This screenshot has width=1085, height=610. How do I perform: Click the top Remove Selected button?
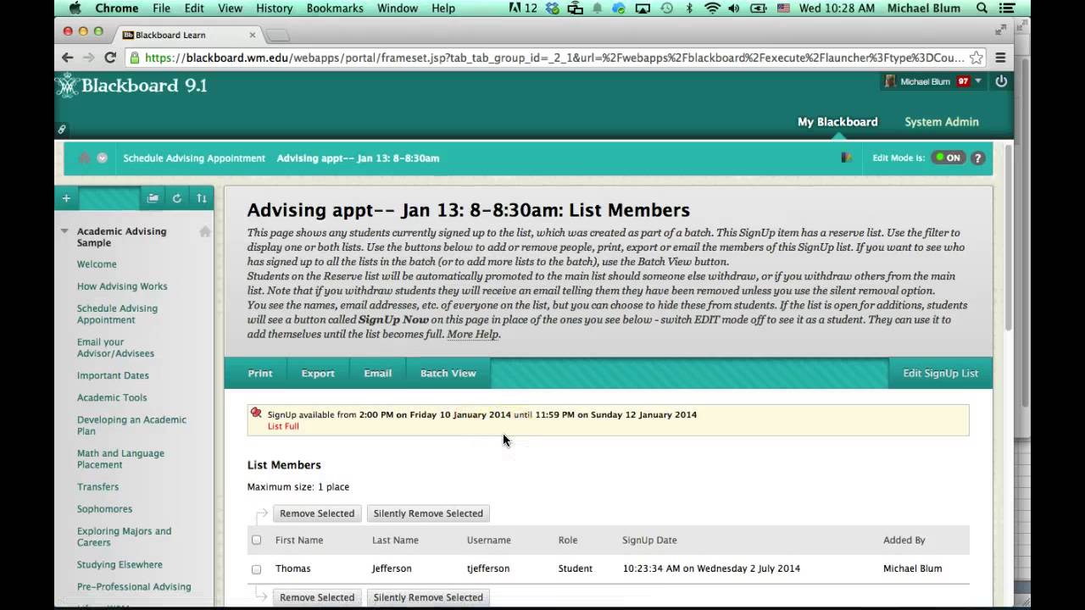click(x=317, y=513)
